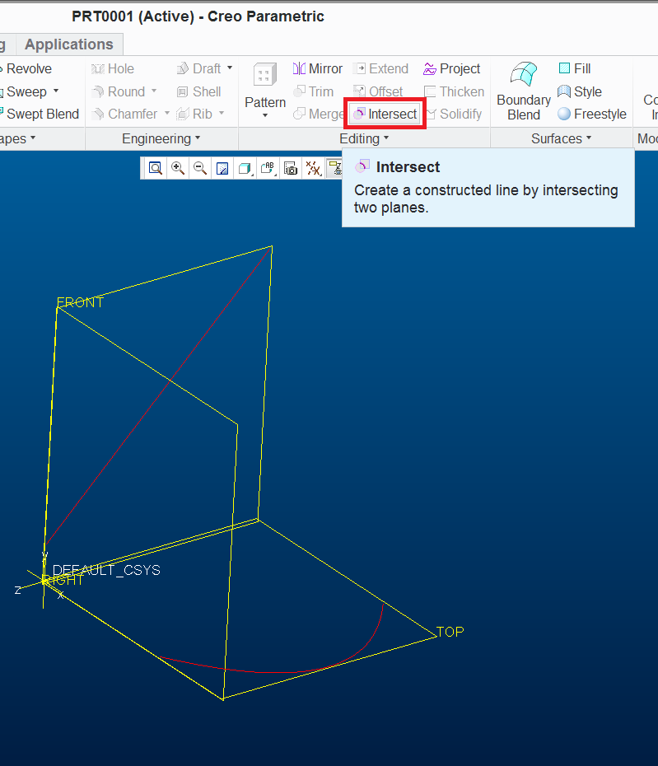Click the Repaint screen icon

tap(222, 169)
